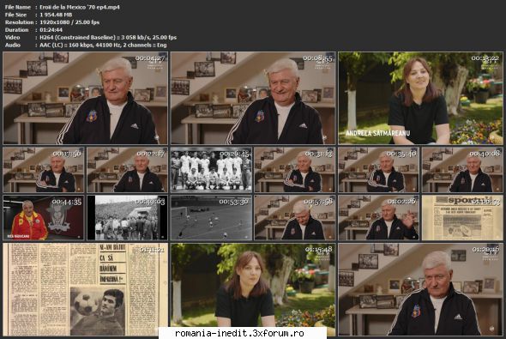The height and width of the screenshot is (339, 506).
Task: Click the 'Duration' label
Action: (16, 30)
